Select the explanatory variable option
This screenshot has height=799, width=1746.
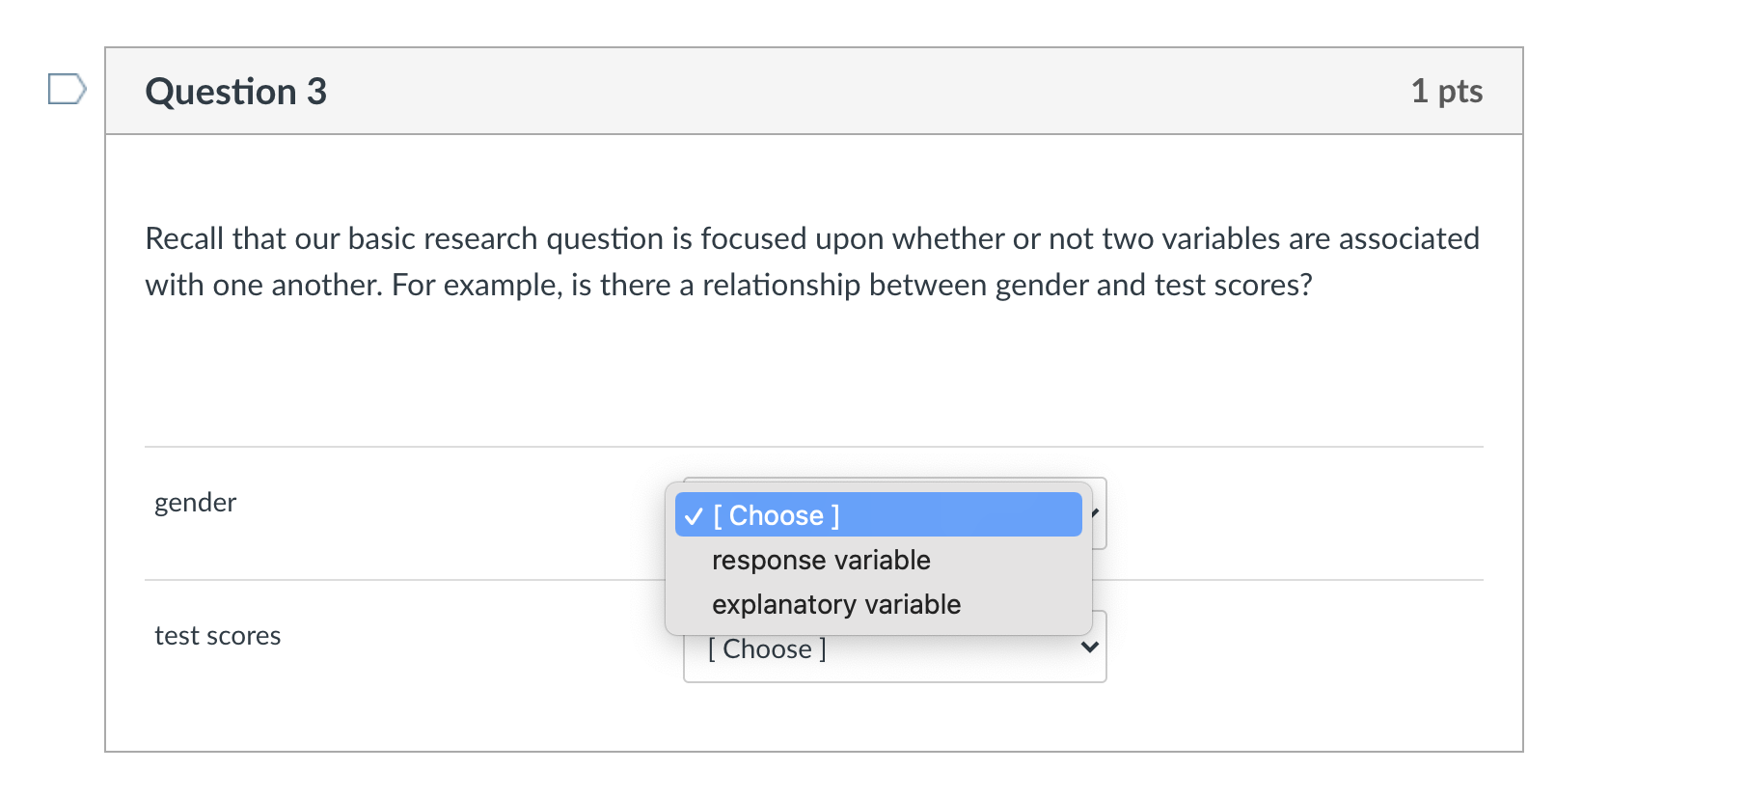837,604
